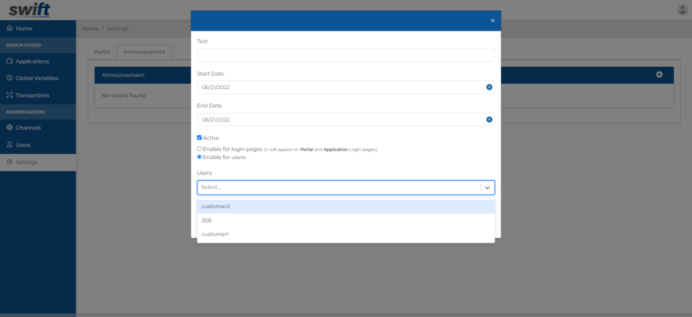Switch to the Portal tab
Screen dimensions: 692x317
coord(102,51)
